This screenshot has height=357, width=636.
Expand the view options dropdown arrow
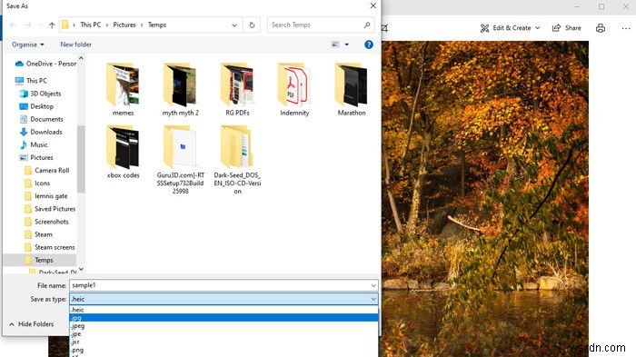click(x=347, y=45)
